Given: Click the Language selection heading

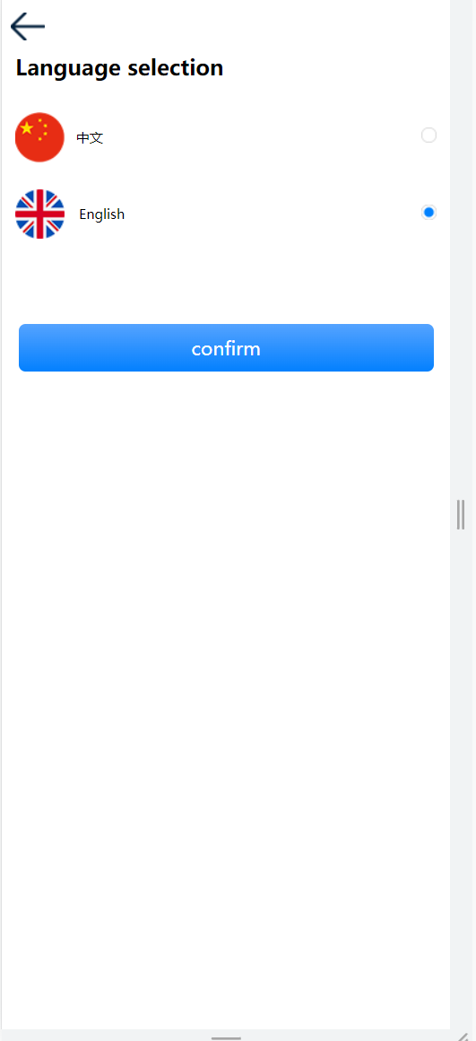Looking at the screenshot, I should pyautogui.click(x=119, y=67).
